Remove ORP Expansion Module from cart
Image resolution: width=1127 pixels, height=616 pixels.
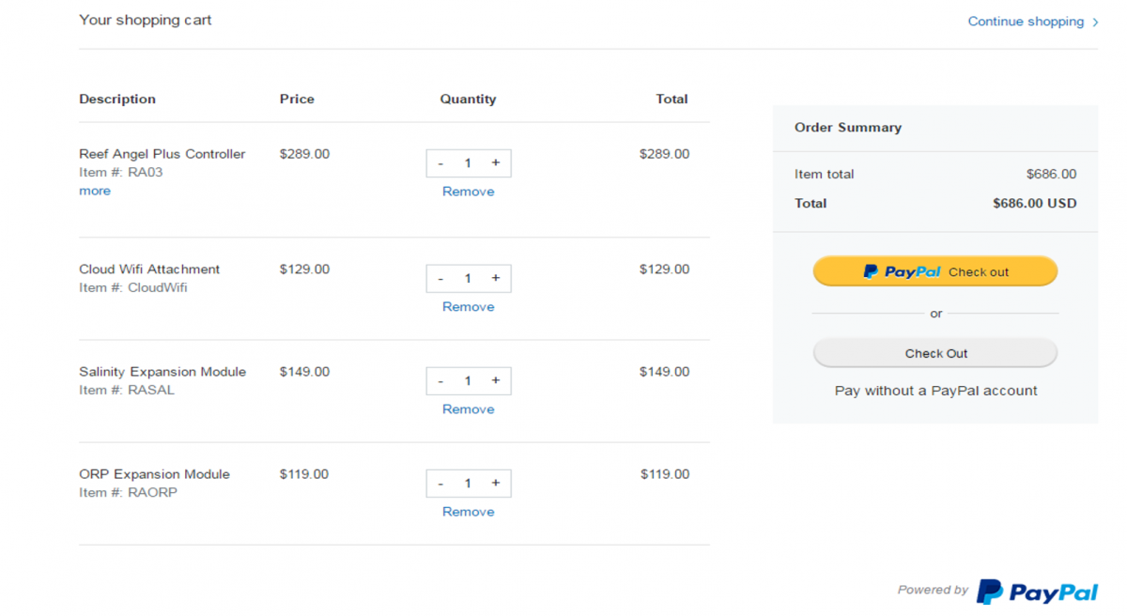pos(468,512)
